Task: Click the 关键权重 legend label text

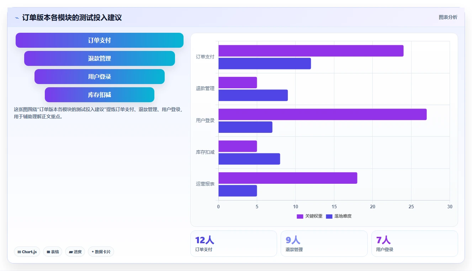Action: tap(314, 216)
